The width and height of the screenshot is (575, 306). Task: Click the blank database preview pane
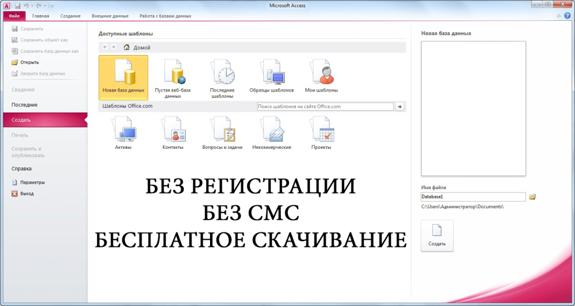(x=473, y=108)
